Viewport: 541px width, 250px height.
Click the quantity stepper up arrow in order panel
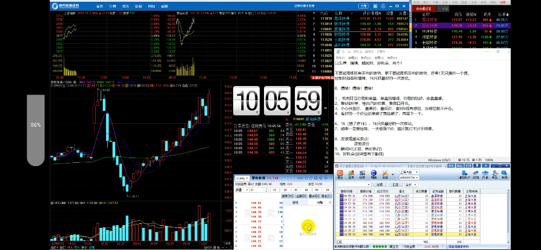(x=266, y=188)
